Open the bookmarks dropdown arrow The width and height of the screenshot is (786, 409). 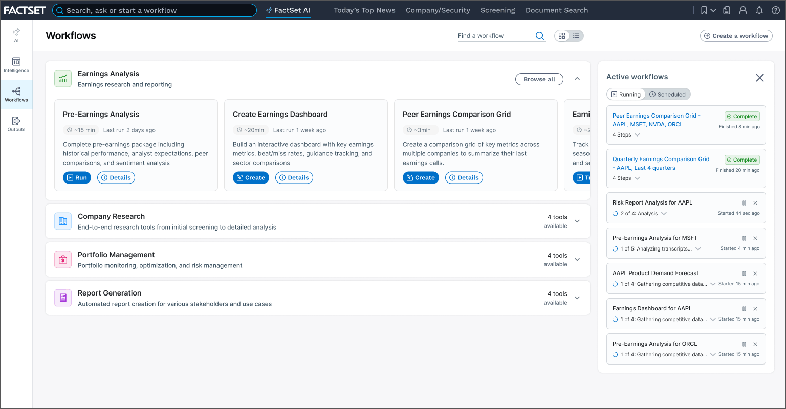713,10
